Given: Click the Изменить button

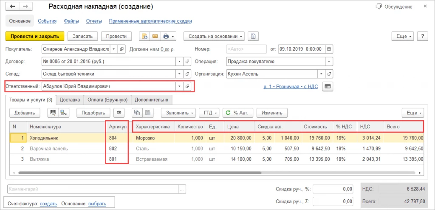Looking at the screenshot, I should [272, 113].
